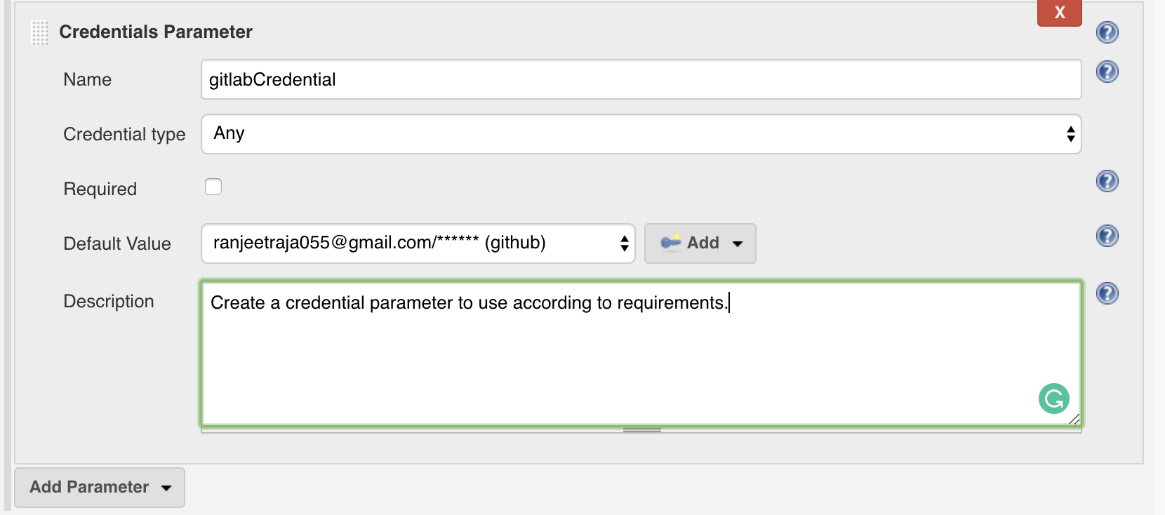Viewport: 1165px width, 515px height.
Task: Open help icon beside Description box
Action: pyautogui.click(x=1107, y=293)
